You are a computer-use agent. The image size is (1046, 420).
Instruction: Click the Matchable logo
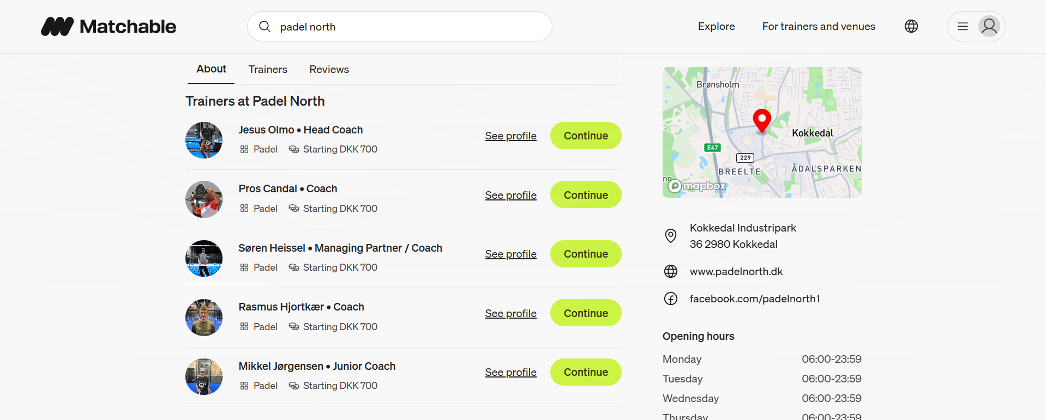(x=109, y=27)
